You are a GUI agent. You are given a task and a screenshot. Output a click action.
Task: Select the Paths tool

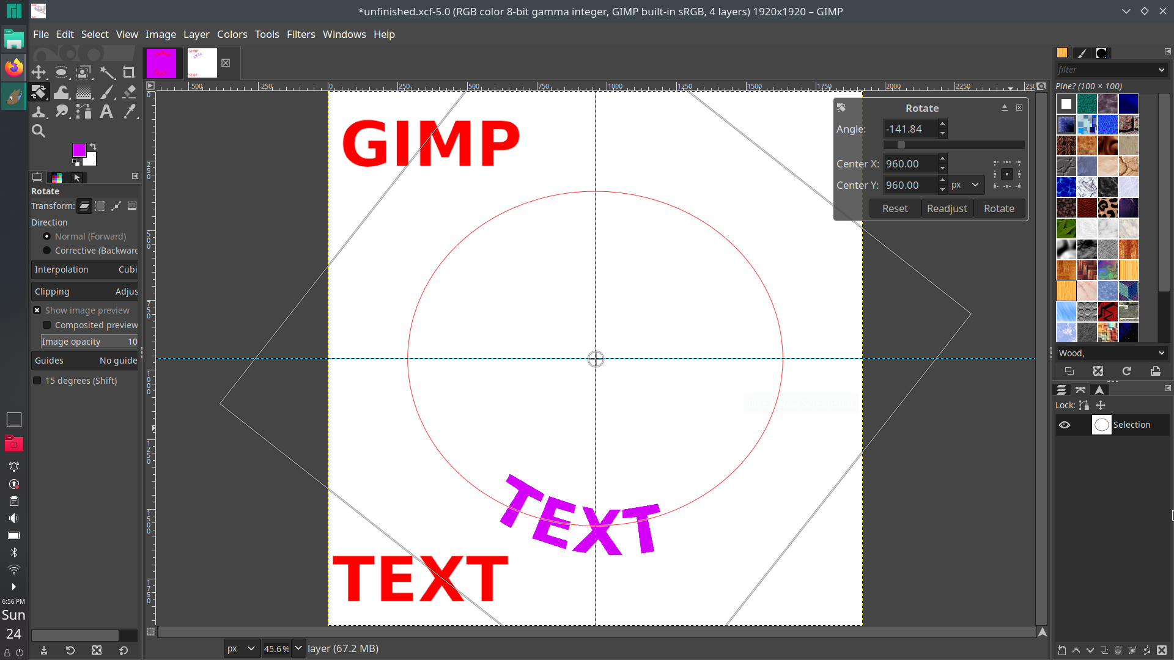[84, 112]
